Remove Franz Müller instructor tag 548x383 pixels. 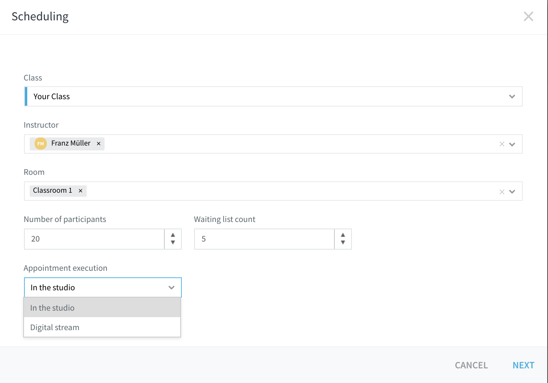(98, 144)
